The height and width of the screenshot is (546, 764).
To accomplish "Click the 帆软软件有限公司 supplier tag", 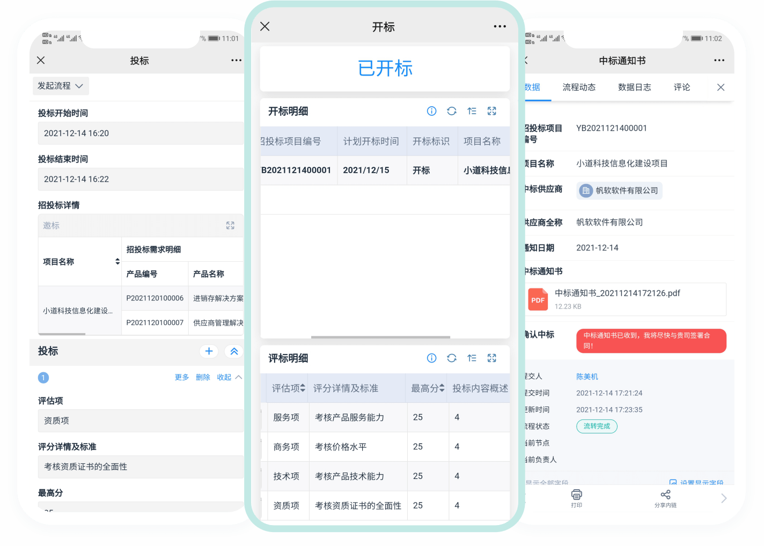I will point(619,191).
